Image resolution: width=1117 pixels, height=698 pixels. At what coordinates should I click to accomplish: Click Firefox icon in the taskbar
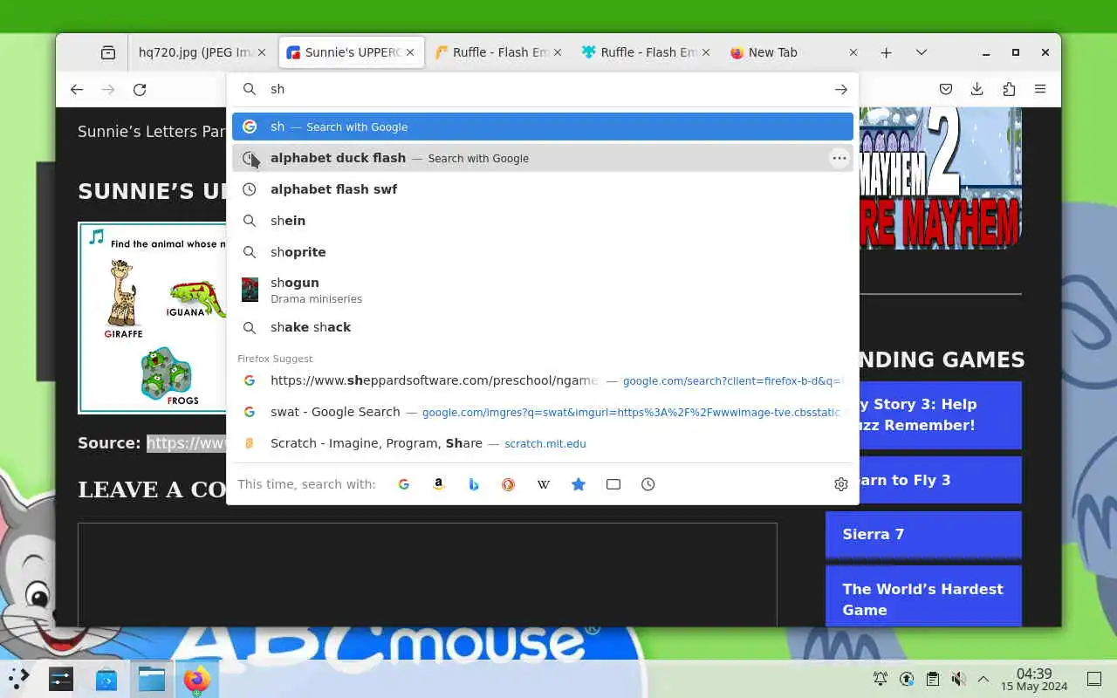tap(197, 678)
